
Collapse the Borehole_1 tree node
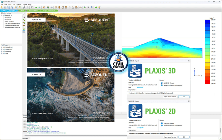pos(1,15)
